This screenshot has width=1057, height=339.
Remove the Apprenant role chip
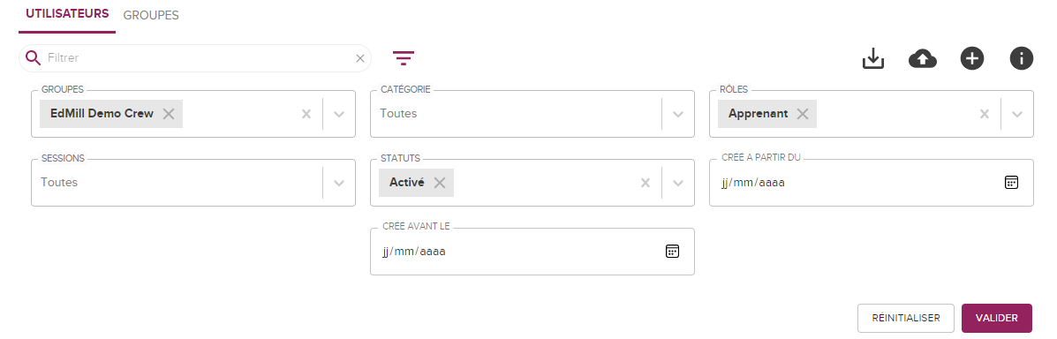[x=802, y=114]
